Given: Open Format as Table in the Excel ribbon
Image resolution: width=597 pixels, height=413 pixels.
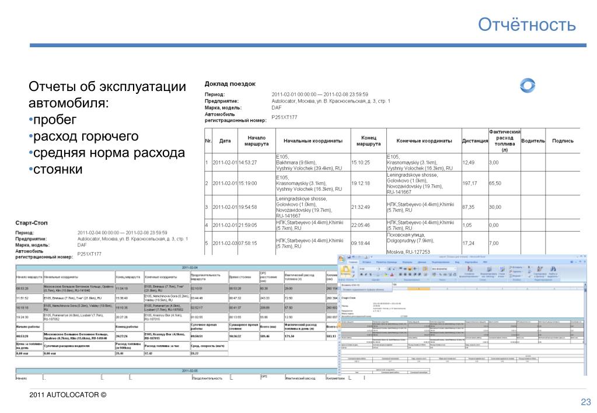Looking at the screenshot, I should coord(489,272).
